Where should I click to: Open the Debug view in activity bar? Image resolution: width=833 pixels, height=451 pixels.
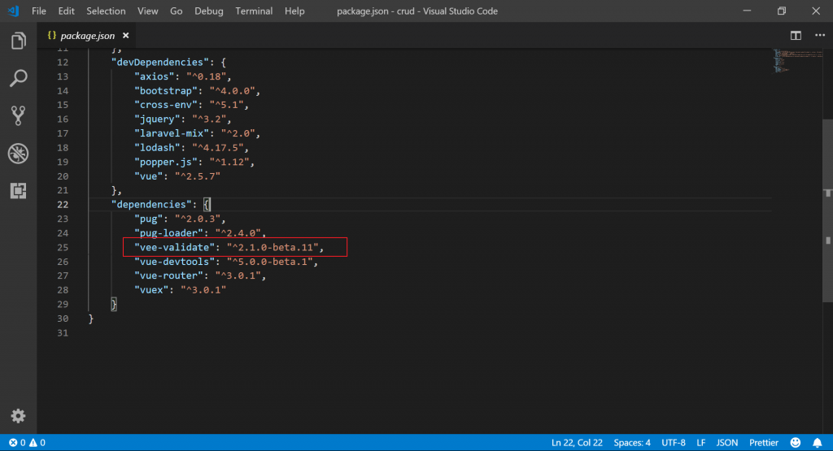pyautogui.click(x=18, y=154)
